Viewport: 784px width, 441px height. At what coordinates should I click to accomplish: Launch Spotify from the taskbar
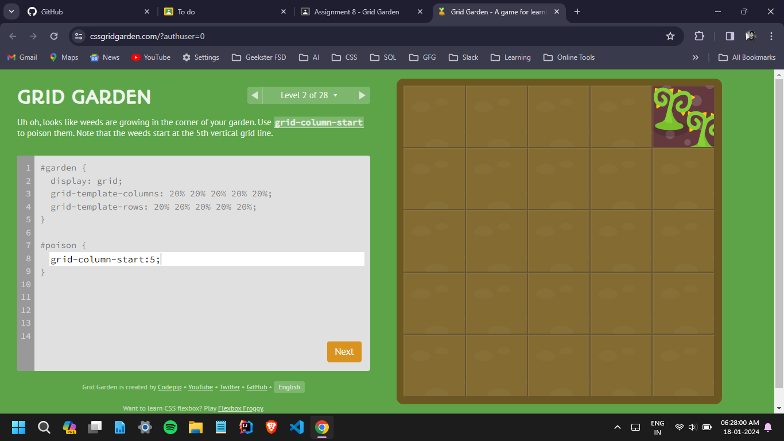pos(170,427)
